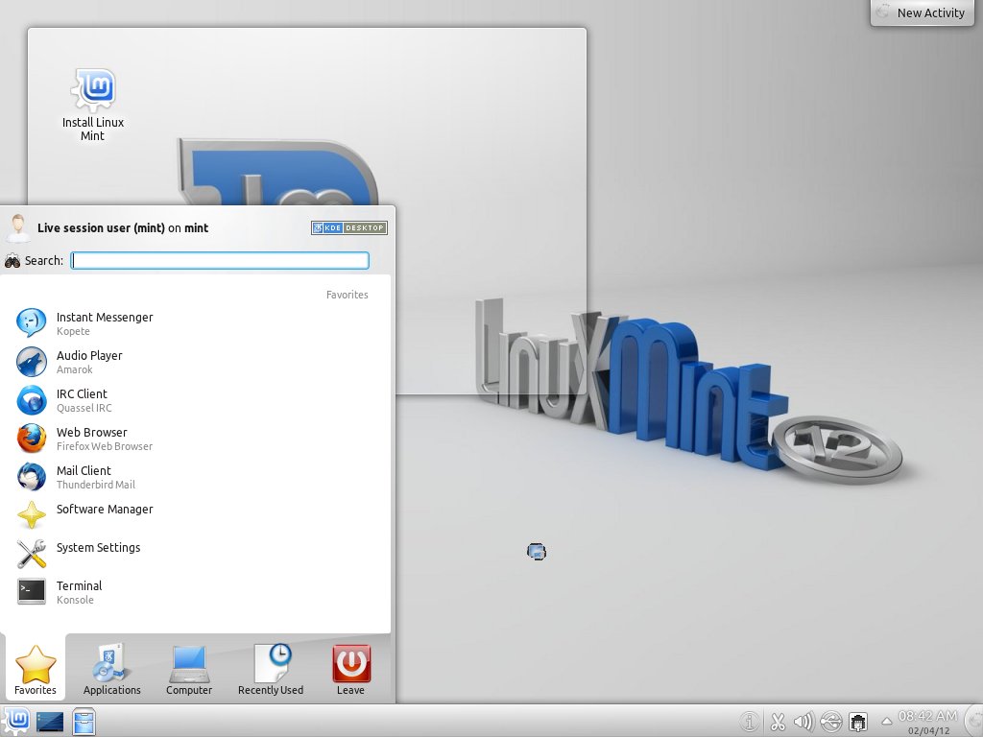
Task: Click the New Activity button
Action: tap(923, 12)
